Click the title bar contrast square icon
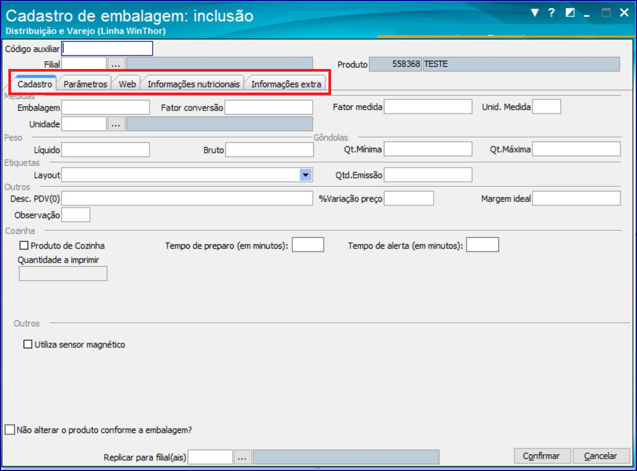Screen dimensions: 637x471 point(570,13)
